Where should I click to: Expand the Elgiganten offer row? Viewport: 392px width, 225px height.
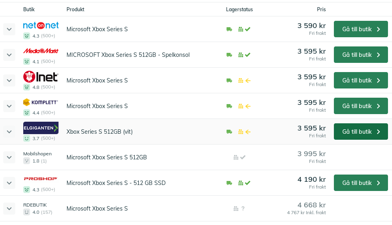[9, 132]
